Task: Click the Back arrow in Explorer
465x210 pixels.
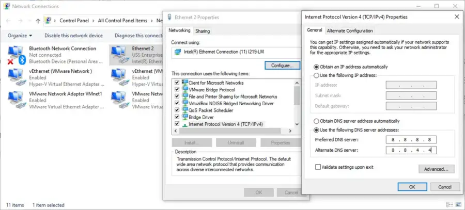Action: coord(9,21)
